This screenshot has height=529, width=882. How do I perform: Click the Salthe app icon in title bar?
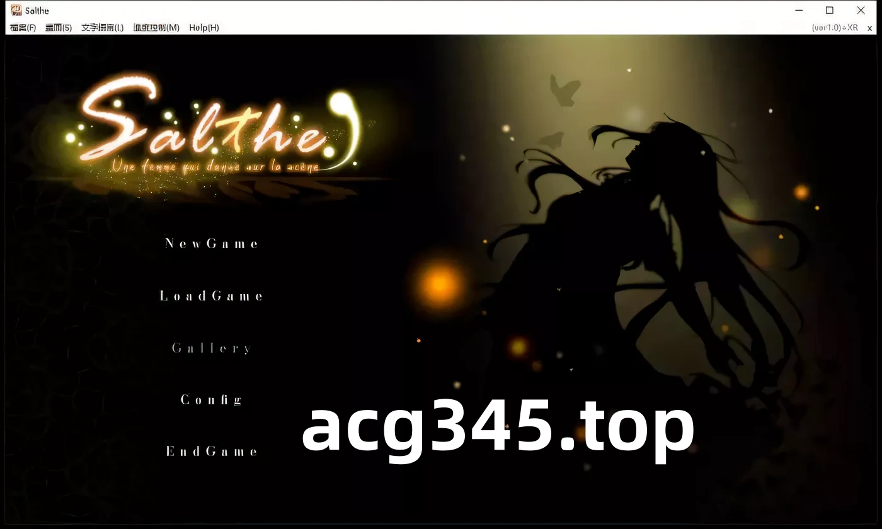(x=16, y=10)
